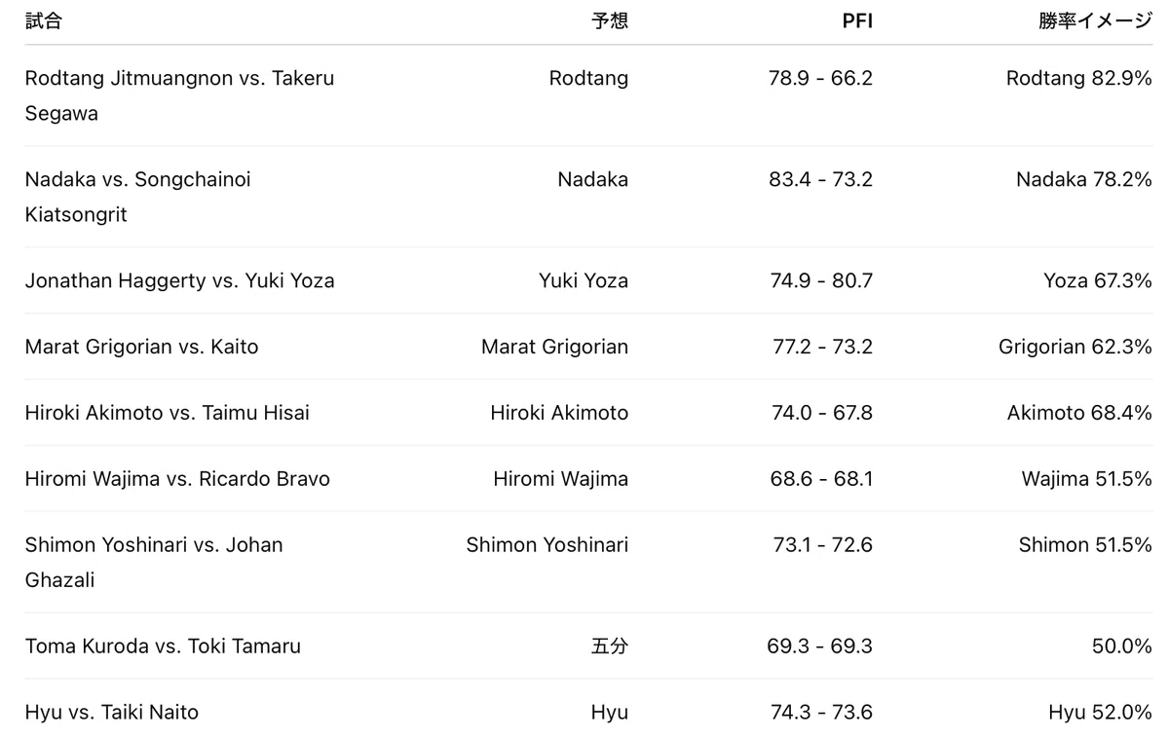
Task: Click the Yuki Yoza prediction cell
Action: (584, 280)
